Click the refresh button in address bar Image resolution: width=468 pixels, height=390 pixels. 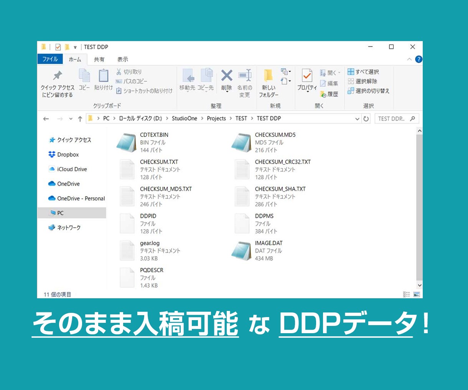click(x=366, y=119)
